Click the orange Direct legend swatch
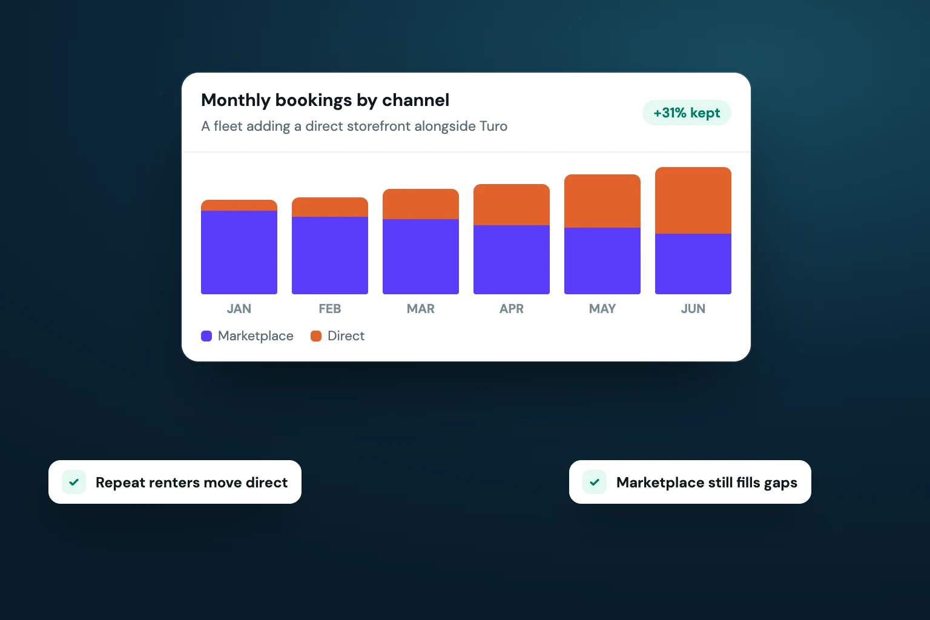 pyautogui.click(x=316, y=336)
